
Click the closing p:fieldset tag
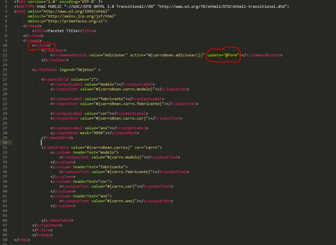pyautogui.click(x=47, y=225)
